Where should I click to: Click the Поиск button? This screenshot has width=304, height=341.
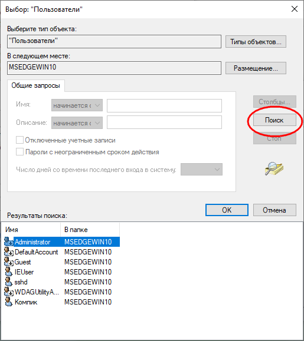274,120
